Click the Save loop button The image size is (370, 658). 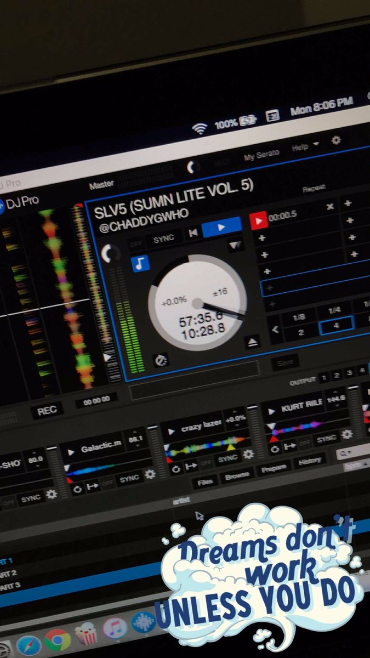point(284,361)
